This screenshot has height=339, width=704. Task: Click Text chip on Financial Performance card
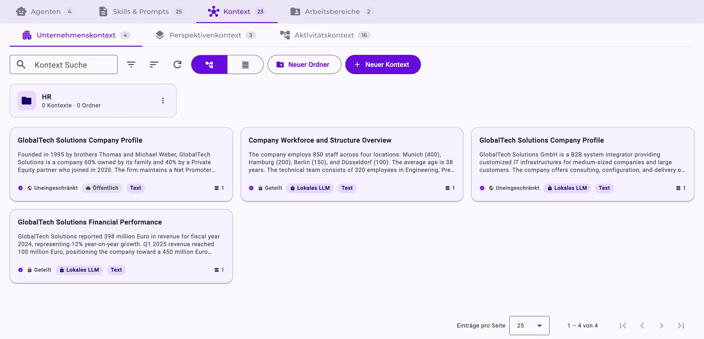click(116, 270)
